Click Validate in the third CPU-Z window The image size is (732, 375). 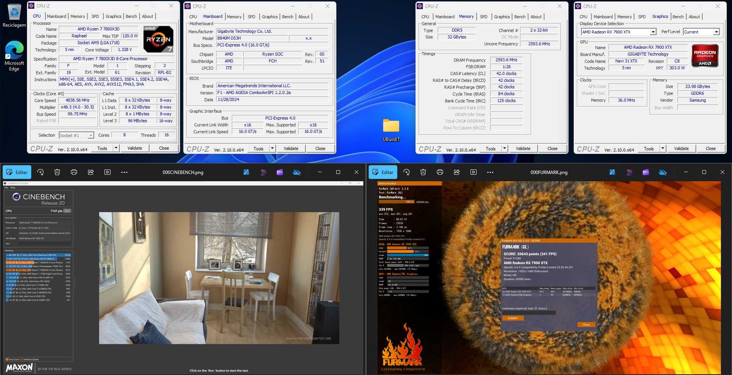coord(523,148)
